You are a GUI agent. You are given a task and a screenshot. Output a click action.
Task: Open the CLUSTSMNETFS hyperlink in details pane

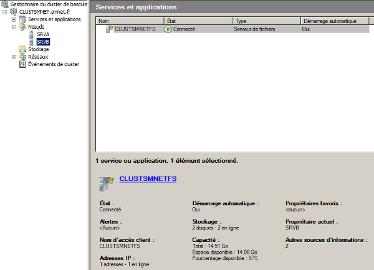tap(148, 179)
